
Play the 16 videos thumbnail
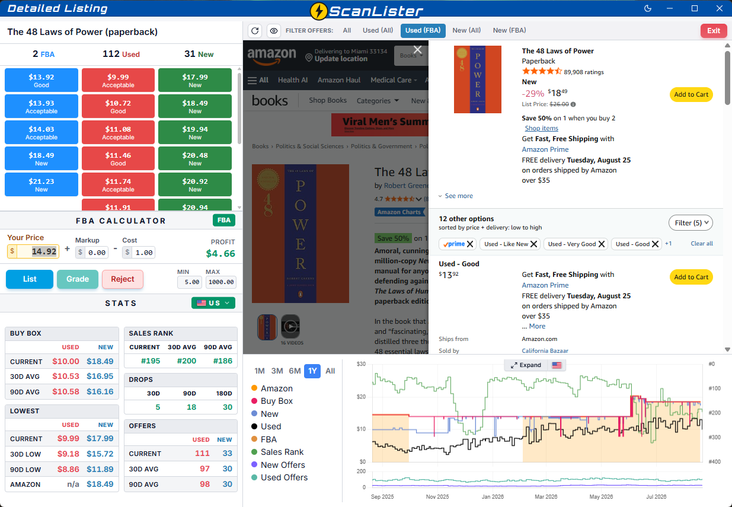(x=290, y=326)
